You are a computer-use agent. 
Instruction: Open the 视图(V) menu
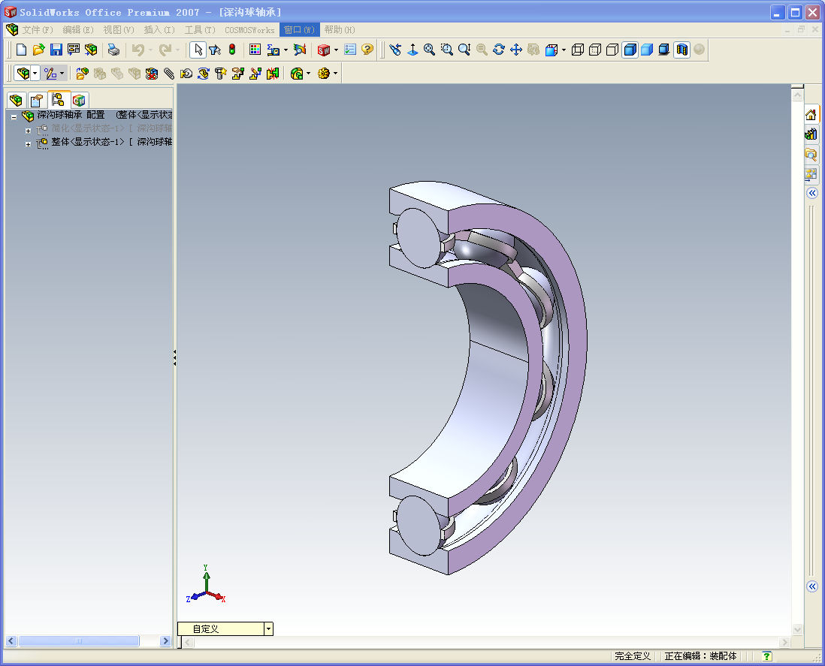point(119,30)
